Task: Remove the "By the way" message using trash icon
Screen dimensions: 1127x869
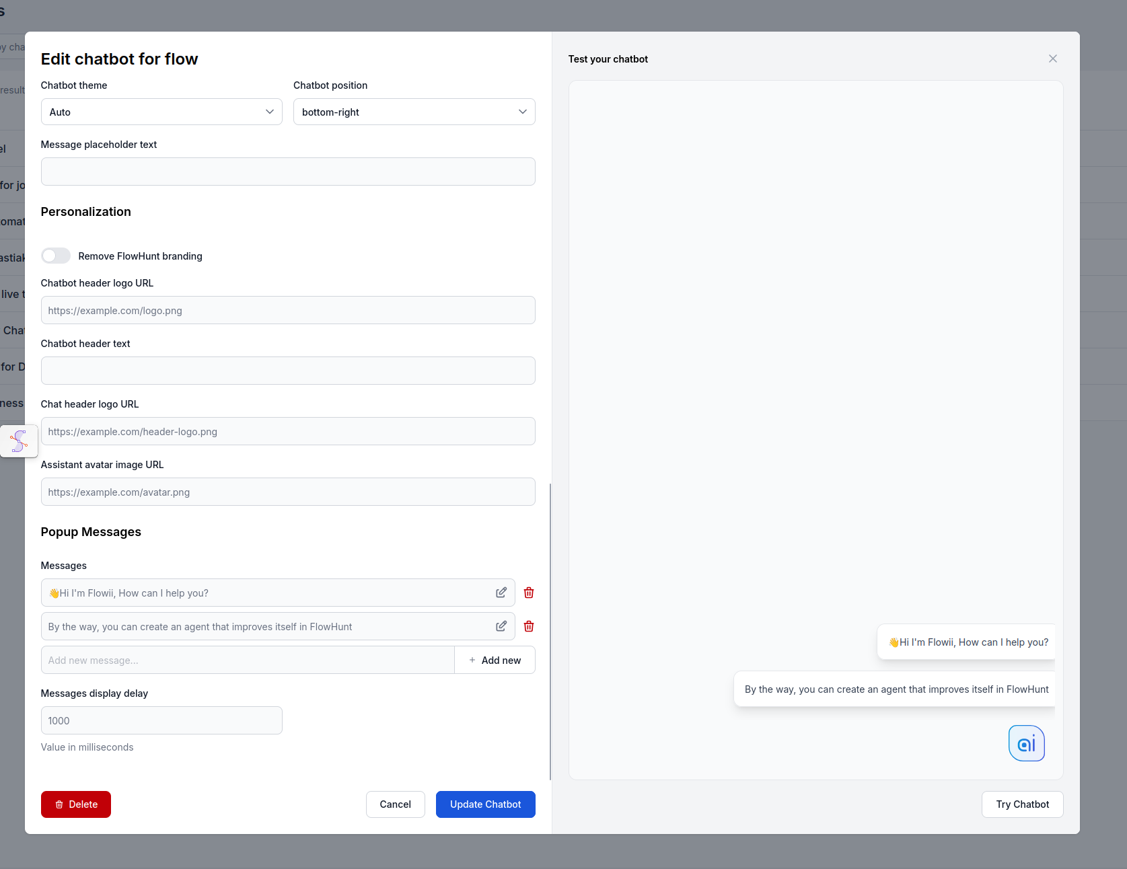Action: (529, 626)
